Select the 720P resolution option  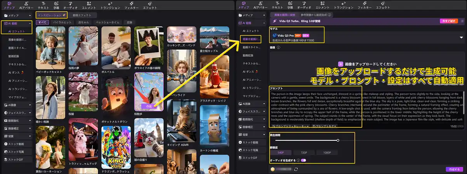pyautogui.click(x=304, y=153)
